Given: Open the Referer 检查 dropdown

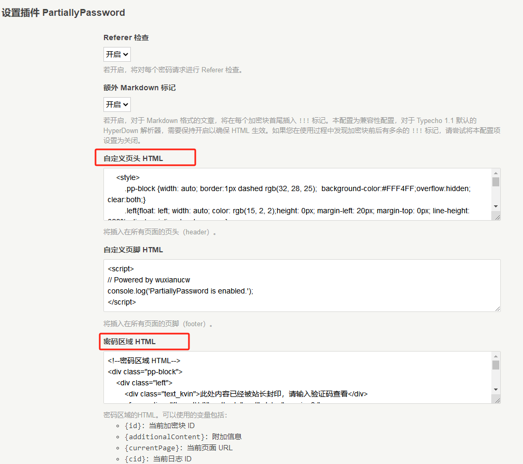Looking at the screenshot, I should click(x=117, y=54).
